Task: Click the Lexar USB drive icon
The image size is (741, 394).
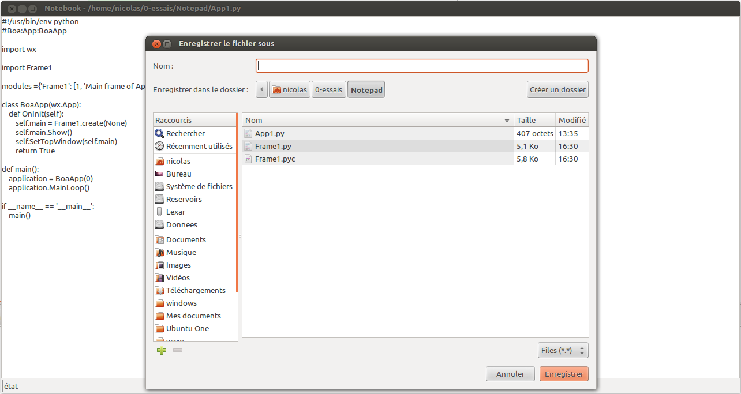Action: 160,212
